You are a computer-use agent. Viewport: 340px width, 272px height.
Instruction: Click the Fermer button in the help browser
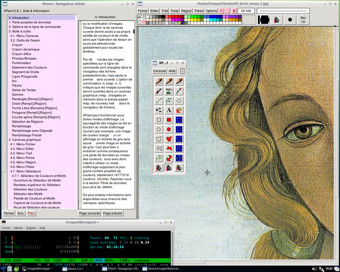[x=9, y=213]
